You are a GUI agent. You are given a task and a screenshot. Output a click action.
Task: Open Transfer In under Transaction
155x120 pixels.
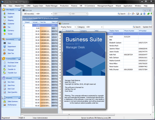click(12, 69)
